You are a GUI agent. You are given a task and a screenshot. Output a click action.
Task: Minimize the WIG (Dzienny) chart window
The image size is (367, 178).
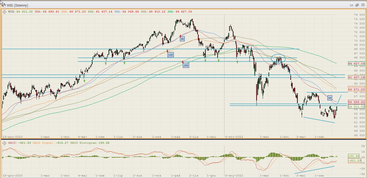pyautogui.click(x=351, y=5)
